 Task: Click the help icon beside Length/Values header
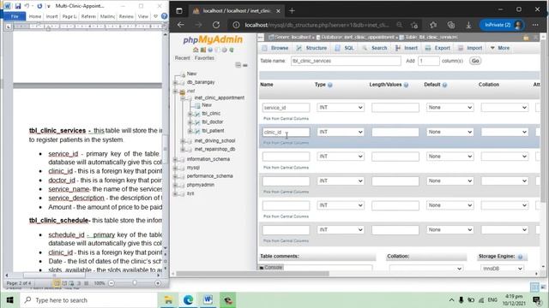pos(406,85)
